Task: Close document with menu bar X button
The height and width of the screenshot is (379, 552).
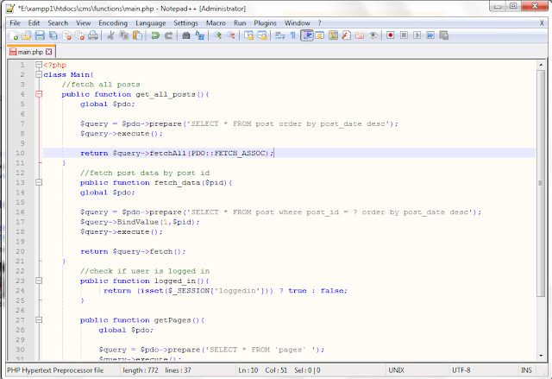Action: (x=542, y=23)
